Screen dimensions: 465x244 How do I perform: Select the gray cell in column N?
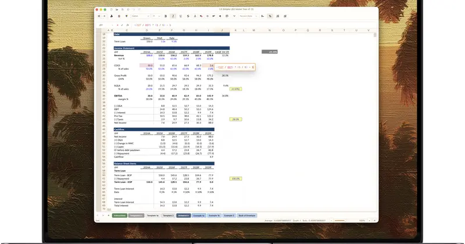point(270,52)
